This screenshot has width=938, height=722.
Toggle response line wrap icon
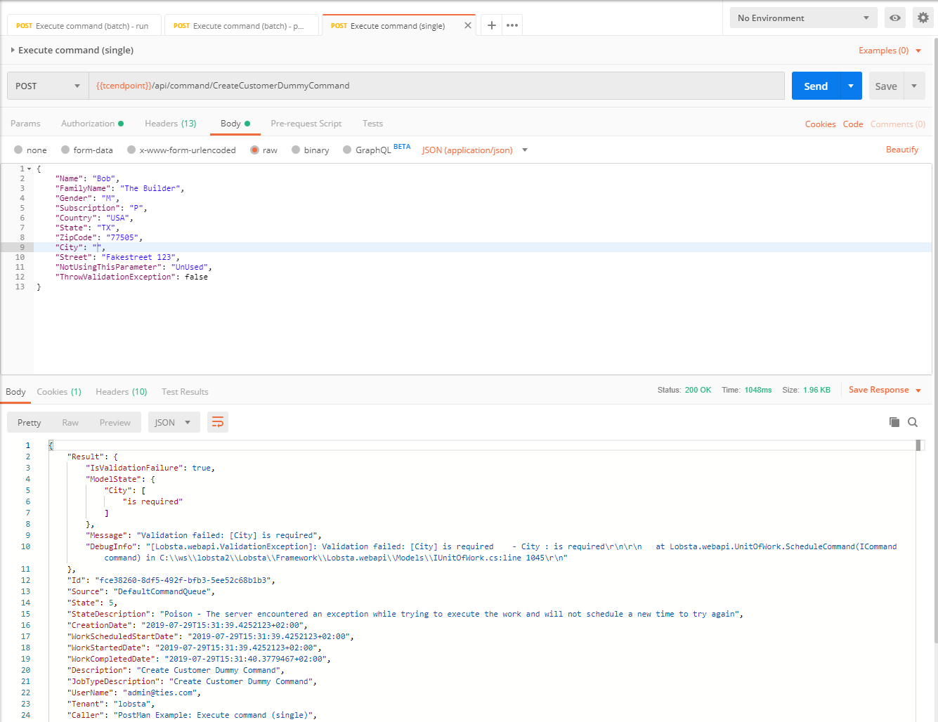pyautogui.click(x=218, y=422)
